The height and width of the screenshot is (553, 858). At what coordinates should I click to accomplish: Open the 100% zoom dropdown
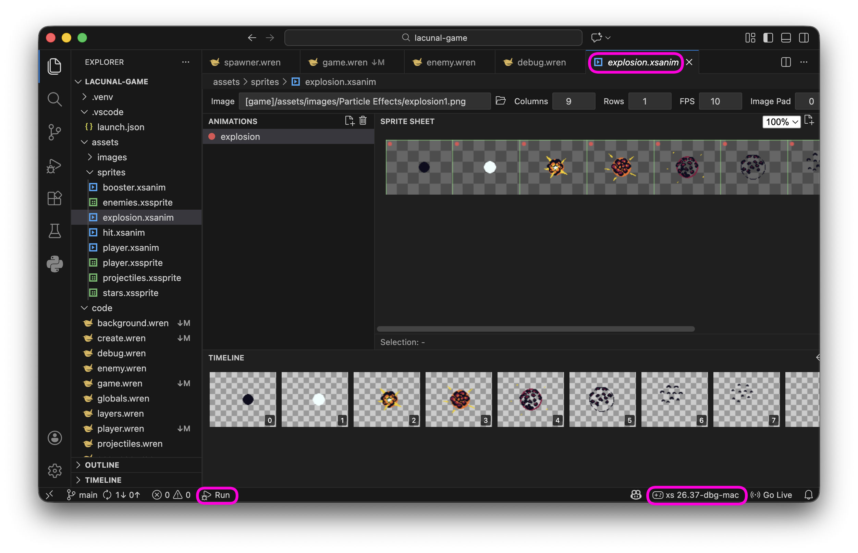tap(782, 122)
